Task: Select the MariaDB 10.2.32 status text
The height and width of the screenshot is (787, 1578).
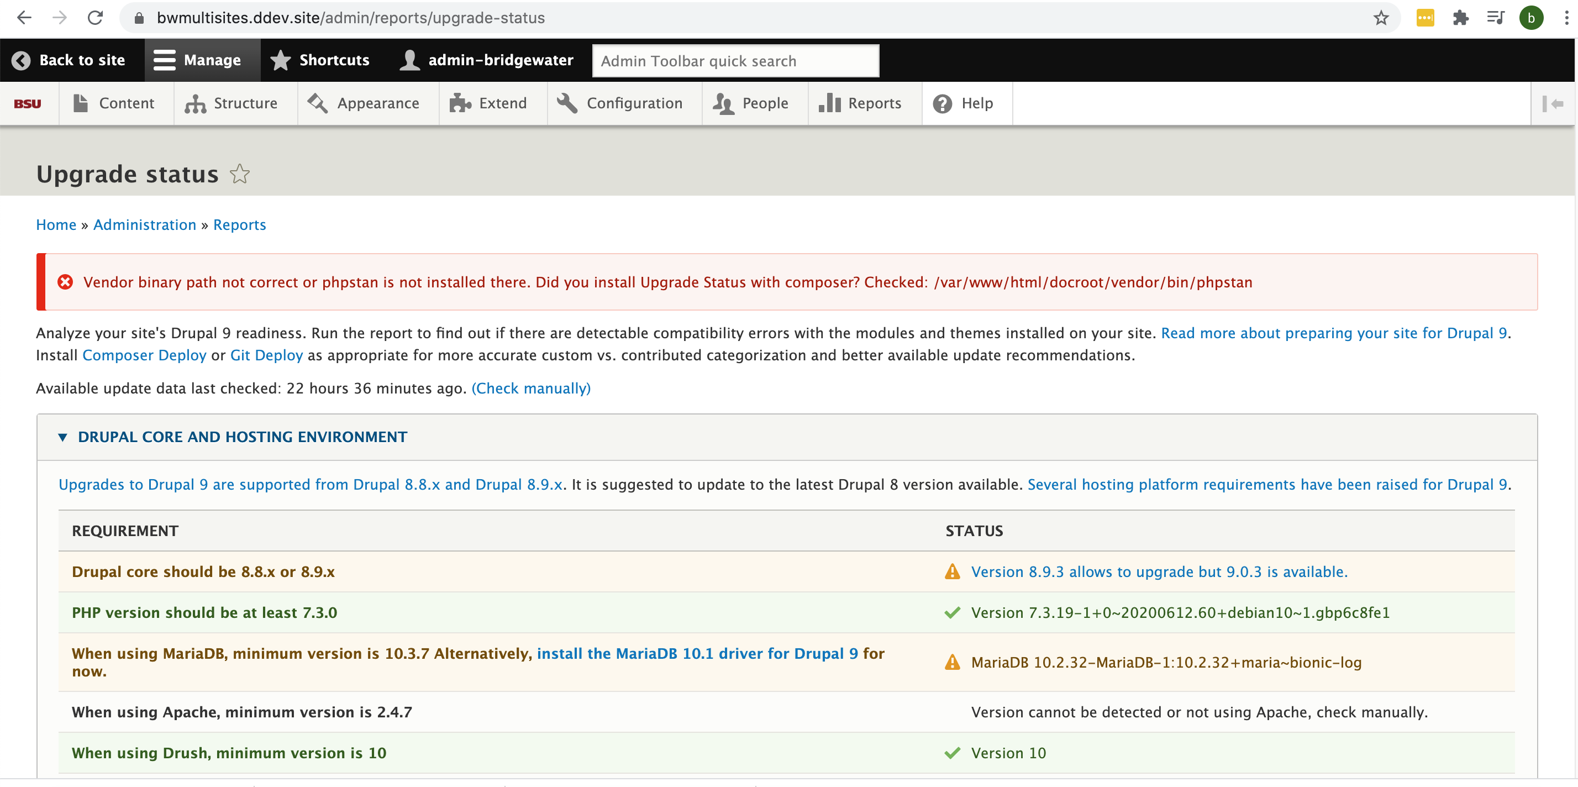Action: (1166, 663)
